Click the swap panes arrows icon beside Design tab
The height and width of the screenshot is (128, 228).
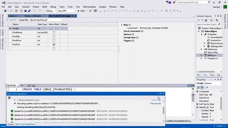(x=22, y=86)
